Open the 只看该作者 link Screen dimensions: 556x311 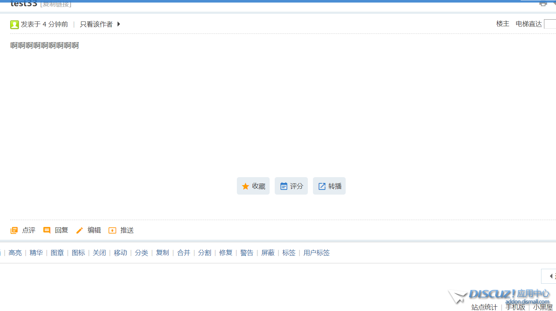click(96, 24)
